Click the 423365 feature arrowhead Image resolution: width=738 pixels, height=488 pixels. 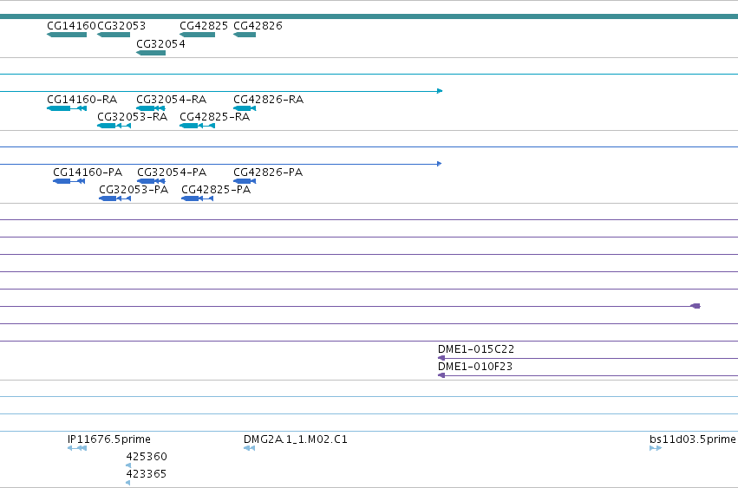pyautogui.click(x=128, y=483)
